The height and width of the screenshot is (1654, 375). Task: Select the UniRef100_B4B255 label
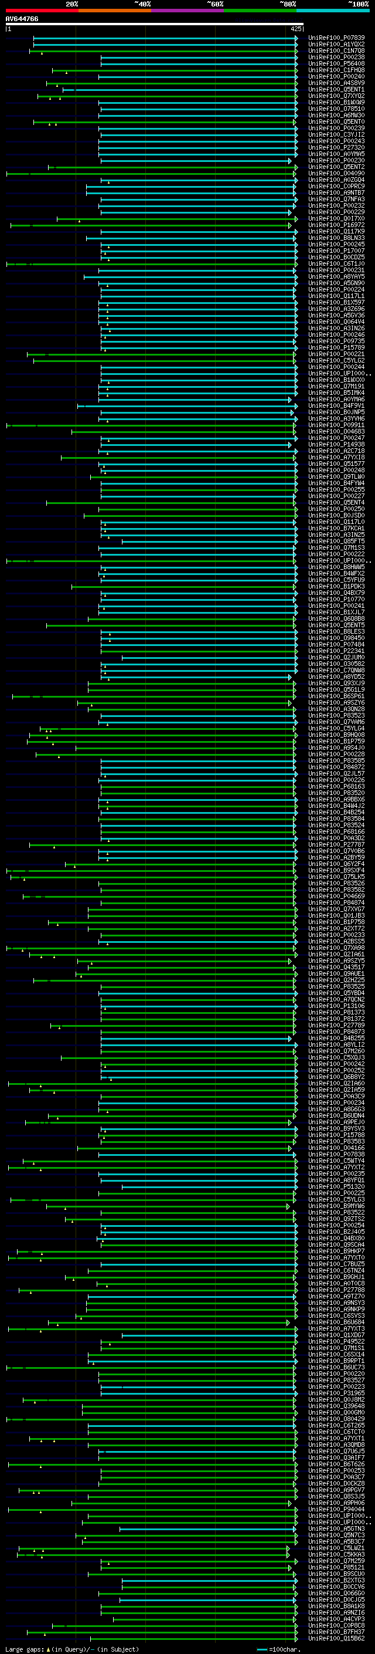pos(336,1039)
